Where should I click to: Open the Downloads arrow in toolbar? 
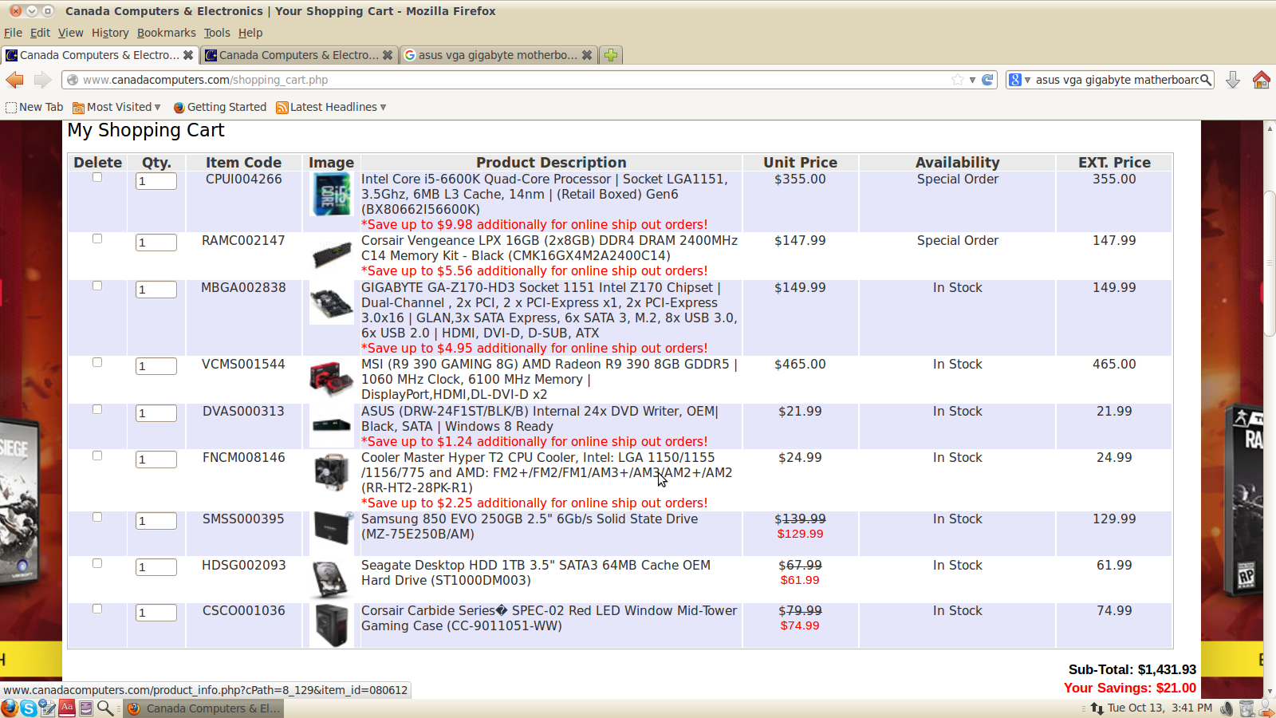pos(1232,80)
